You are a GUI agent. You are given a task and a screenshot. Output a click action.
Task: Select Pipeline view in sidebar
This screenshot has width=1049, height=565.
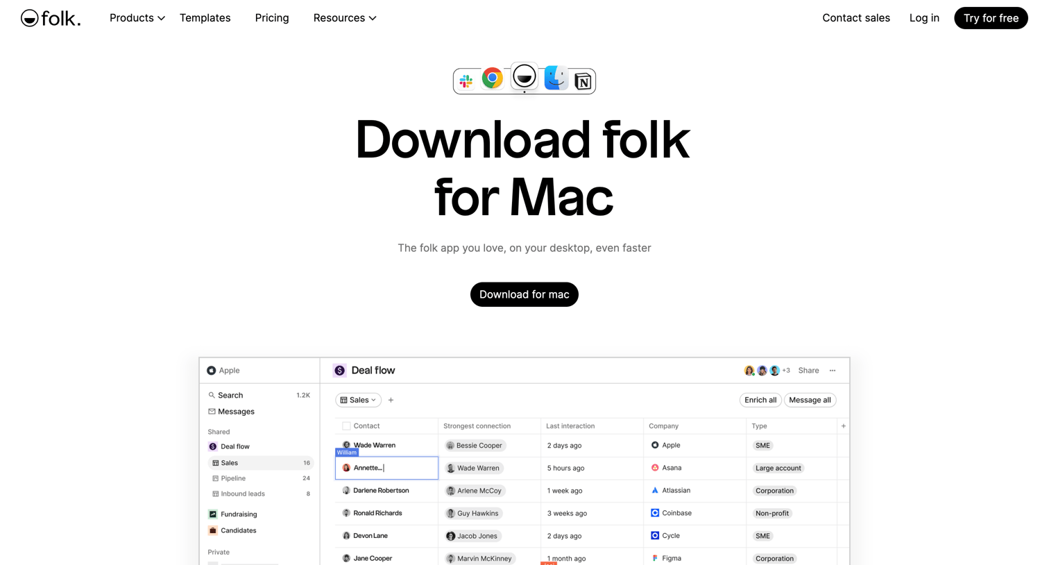tap(260, 478)
